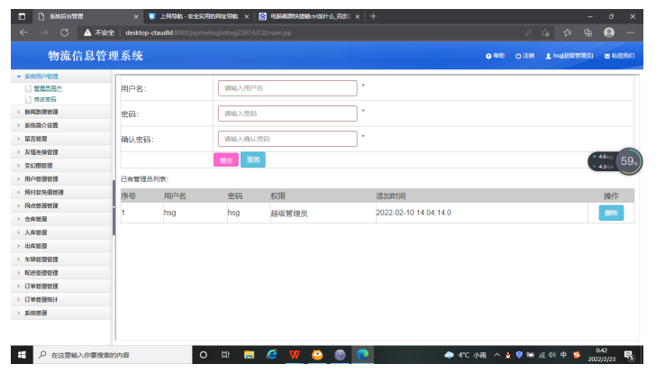Open the Favorites list icon
Viewport: 656px width, 373px height.
(568, 32)
